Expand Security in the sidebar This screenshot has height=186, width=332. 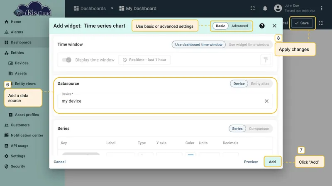(15, 167)
